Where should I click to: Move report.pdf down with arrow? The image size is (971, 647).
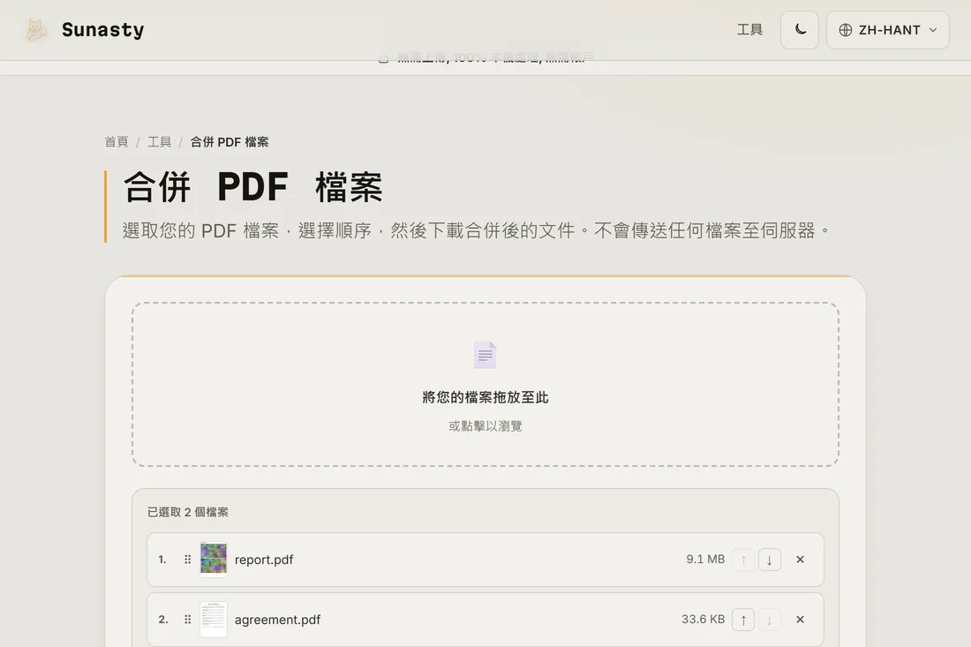(769, 560)
